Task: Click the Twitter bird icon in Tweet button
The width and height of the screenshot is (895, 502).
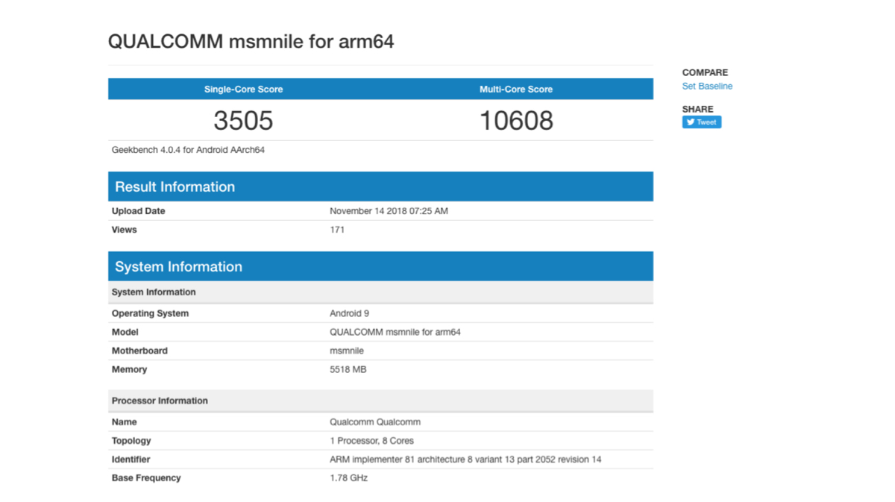Action: point(691,122)
